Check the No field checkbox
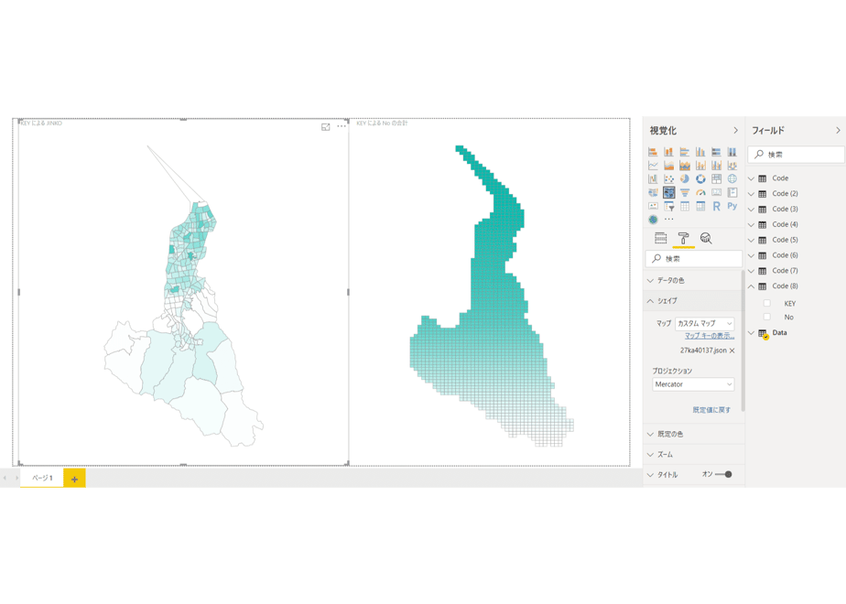The width and height of the screenshot is (846, 604). 766,317
